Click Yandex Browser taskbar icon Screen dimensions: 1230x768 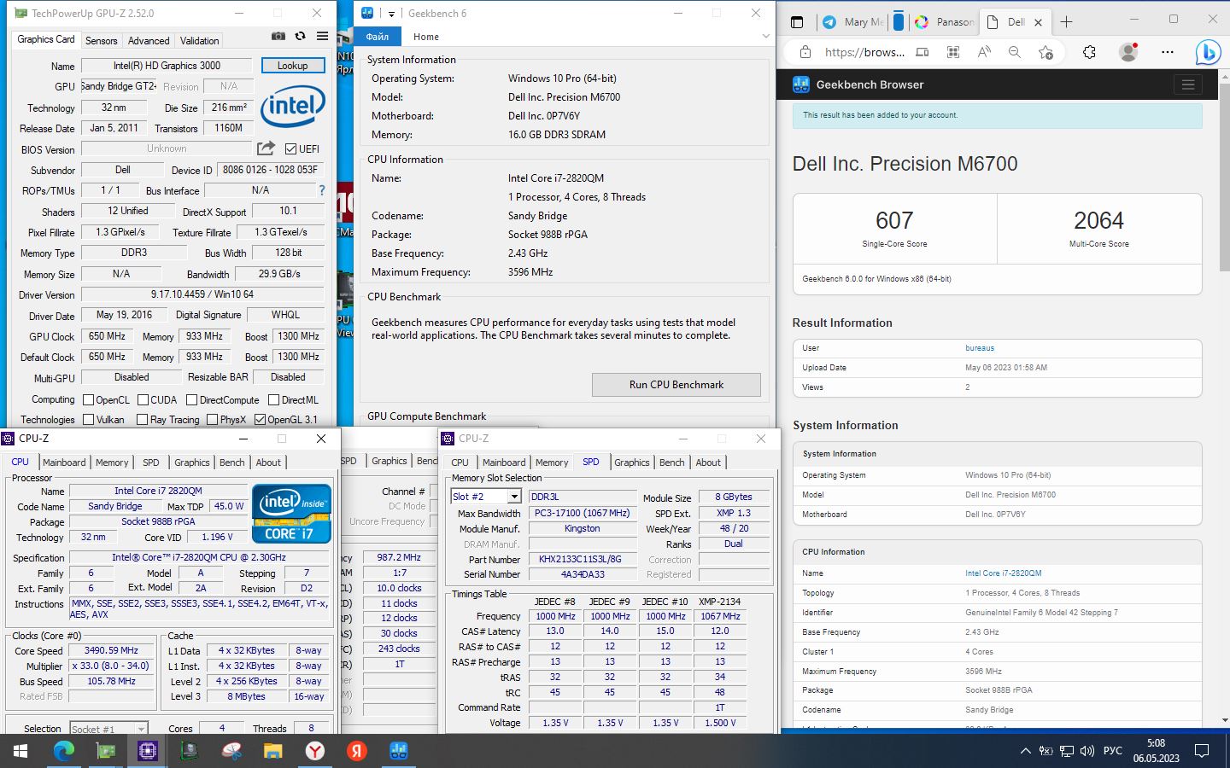pyautogui.click(x=315, y=751)
